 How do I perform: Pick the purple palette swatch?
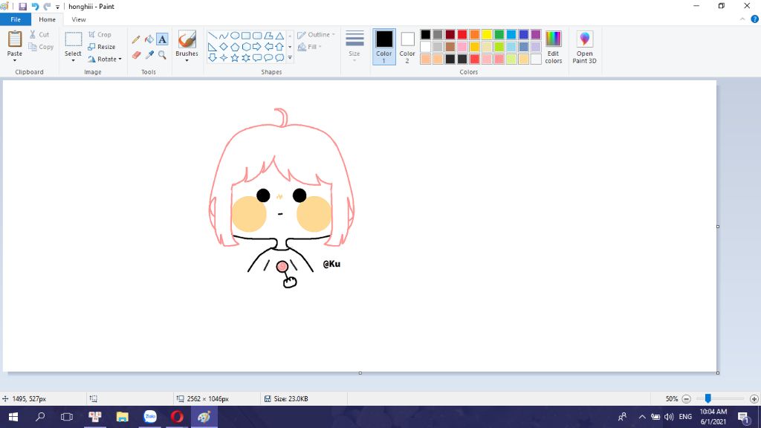pos(536,34)
